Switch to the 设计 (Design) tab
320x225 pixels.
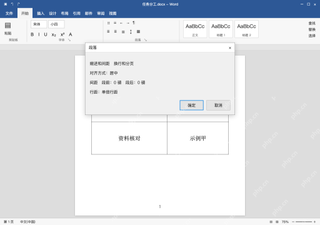(x=52, y=13)
